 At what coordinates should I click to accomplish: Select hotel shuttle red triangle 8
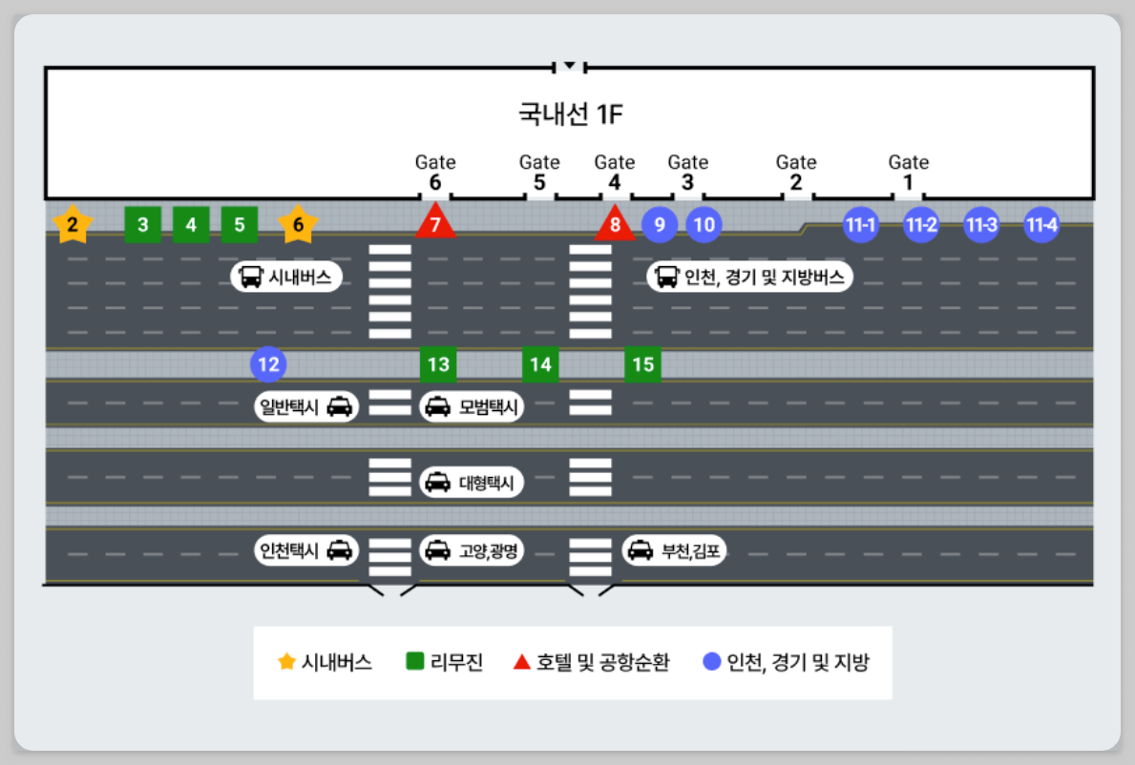pos(616,222)
